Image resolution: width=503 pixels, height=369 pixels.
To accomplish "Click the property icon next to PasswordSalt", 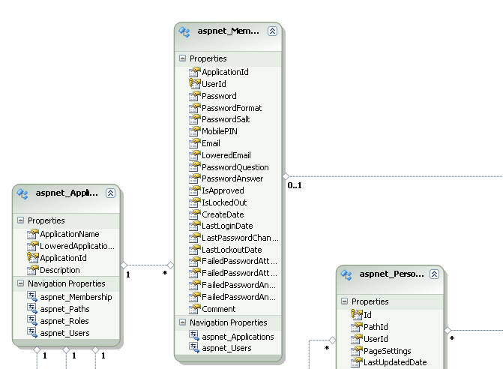I will click(x=195, y=119).
